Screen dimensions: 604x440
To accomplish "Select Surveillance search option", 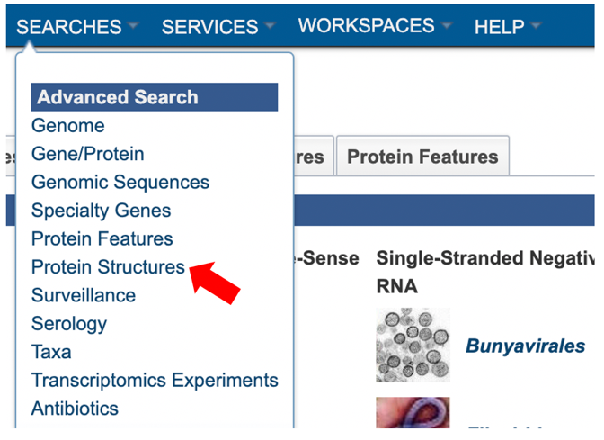I will pyautogui.click(x=84, y=295).
